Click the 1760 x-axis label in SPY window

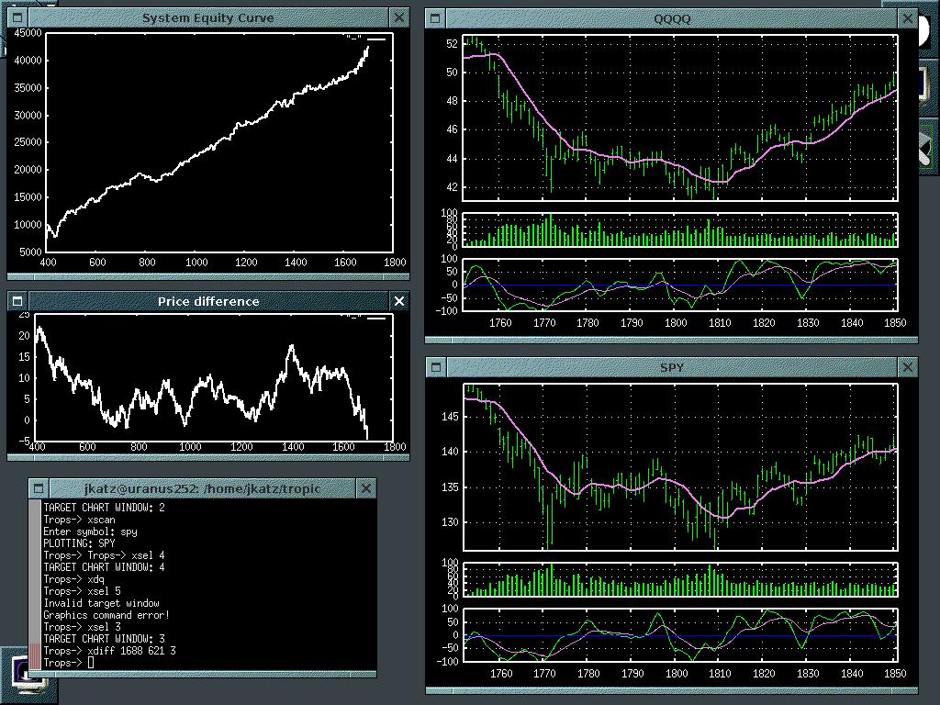(500, 673)
